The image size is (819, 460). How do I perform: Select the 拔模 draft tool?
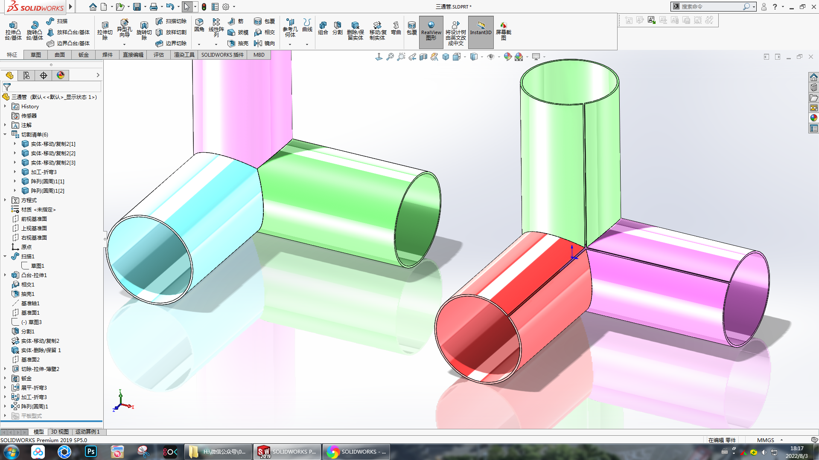click(x=238, y=32)
